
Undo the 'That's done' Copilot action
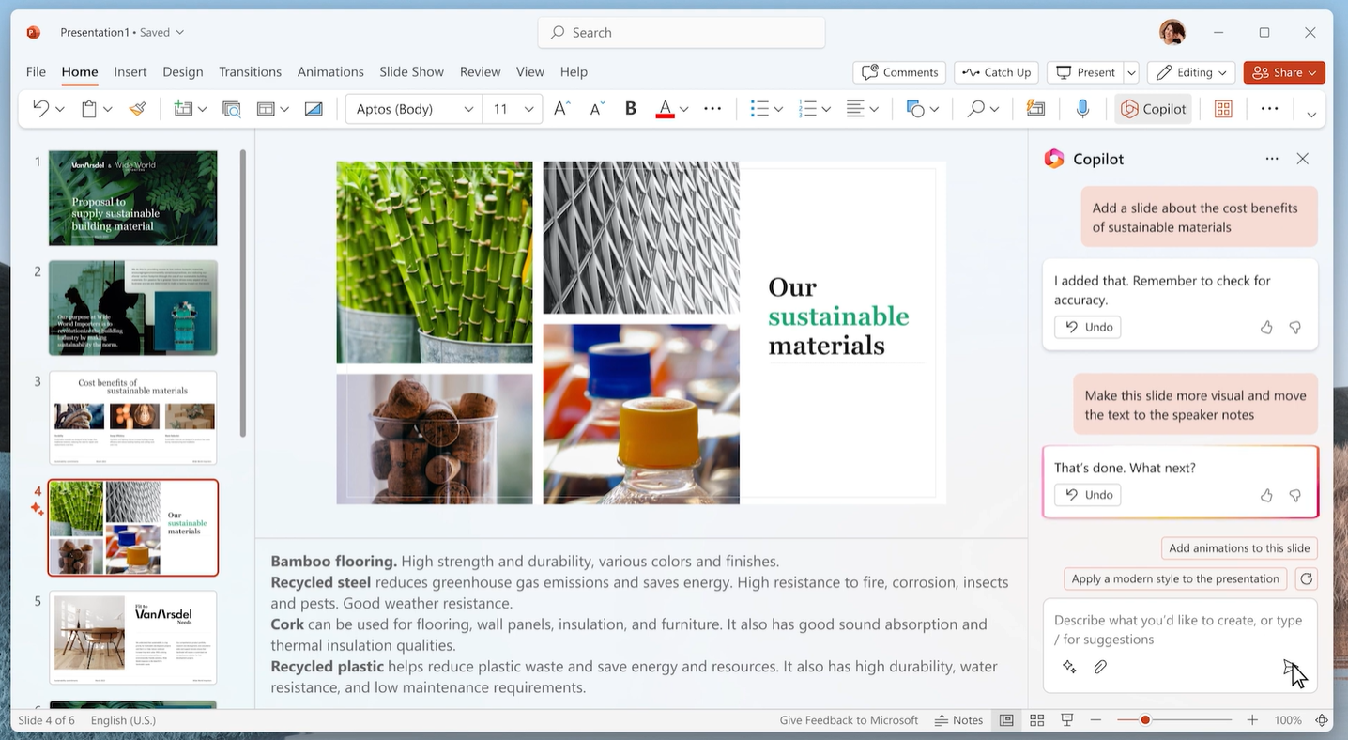pyautogui.click(x=1088, y=495)
